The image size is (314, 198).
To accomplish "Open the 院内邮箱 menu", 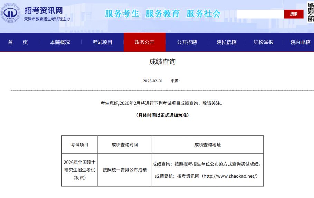I will [x=301, y=42].
